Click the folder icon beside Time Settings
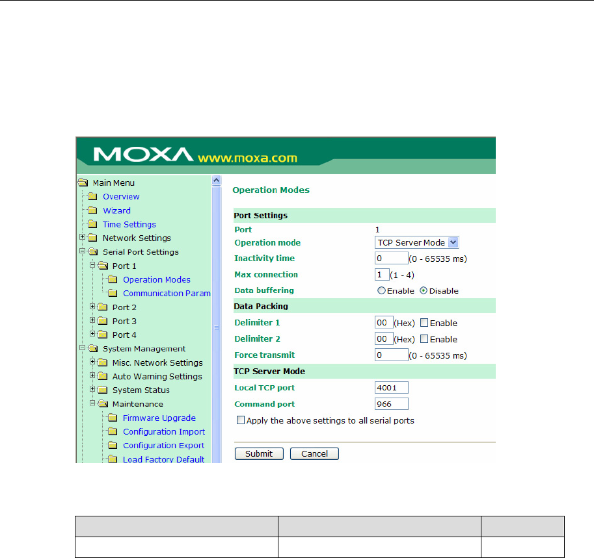The image size is (594, 558). 92,225
